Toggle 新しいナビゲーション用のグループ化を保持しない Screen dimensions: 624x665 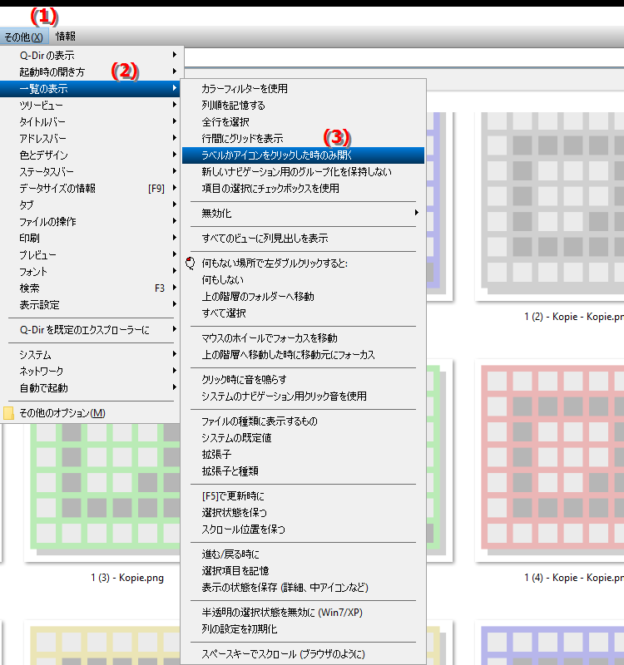coord(303,172)
